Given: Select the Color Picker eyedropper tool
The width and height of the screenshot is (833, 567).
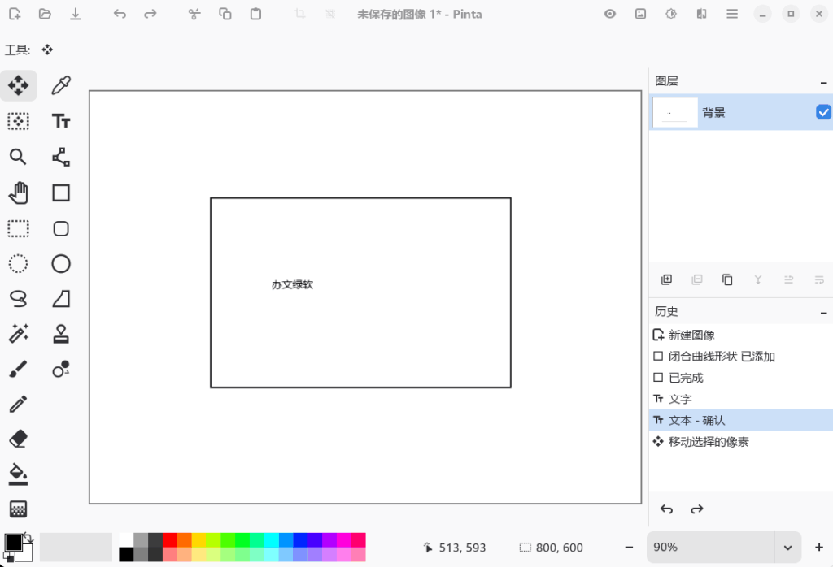Looking at the screenshot, I should coord(61,85).
